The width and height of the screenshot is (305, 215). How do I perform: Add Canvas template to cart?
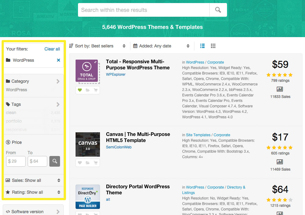tap(96, 163)
